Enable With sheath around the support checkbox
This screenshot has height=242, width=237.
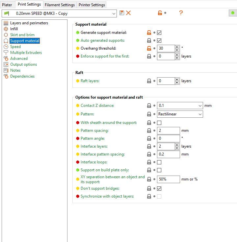tap(159, 123)
